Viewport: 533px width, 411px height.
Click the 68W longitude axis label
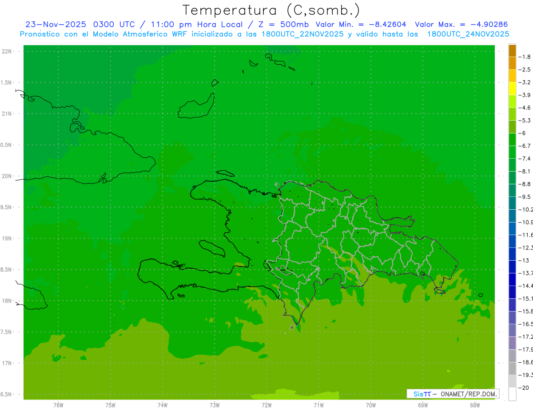(475, 405)
